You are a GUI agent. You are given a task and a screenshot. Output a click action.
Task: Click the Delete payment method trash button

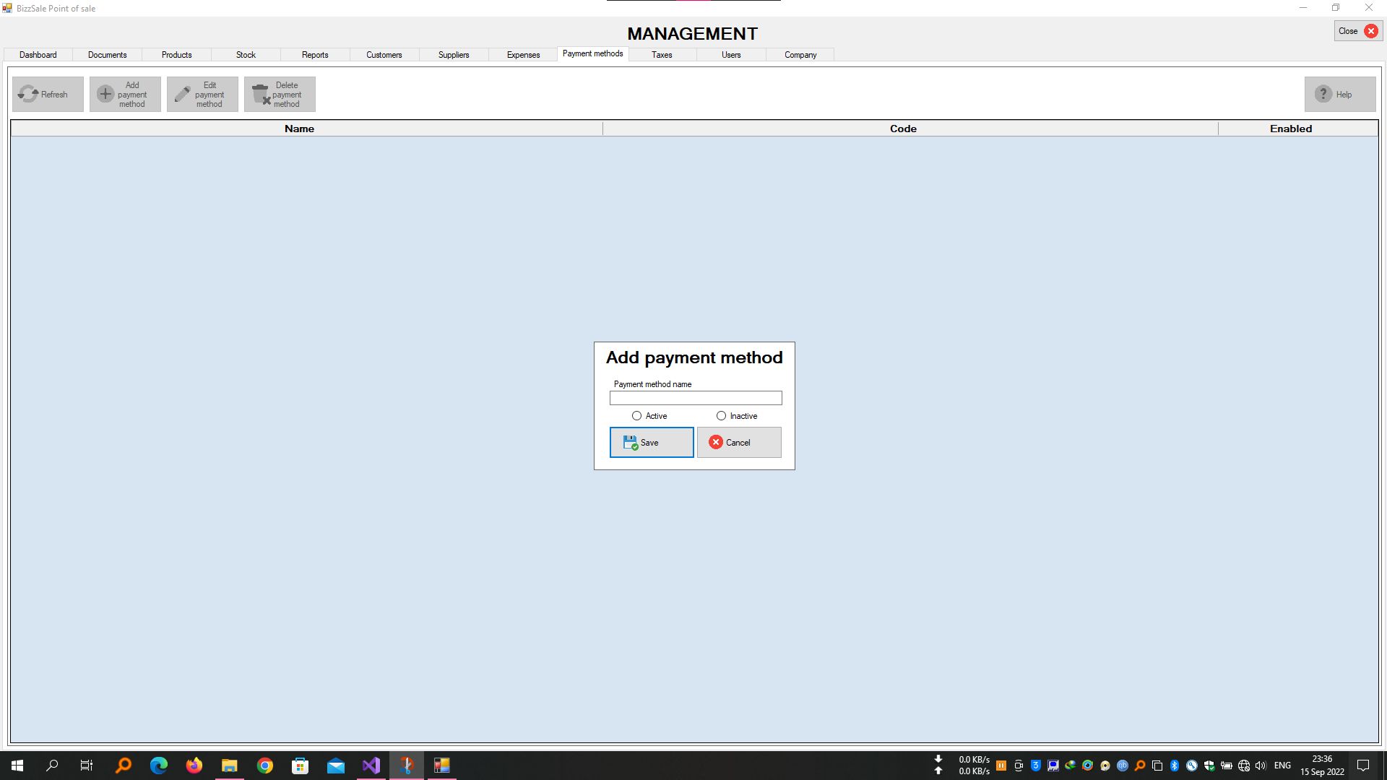(x=280, y=95)
